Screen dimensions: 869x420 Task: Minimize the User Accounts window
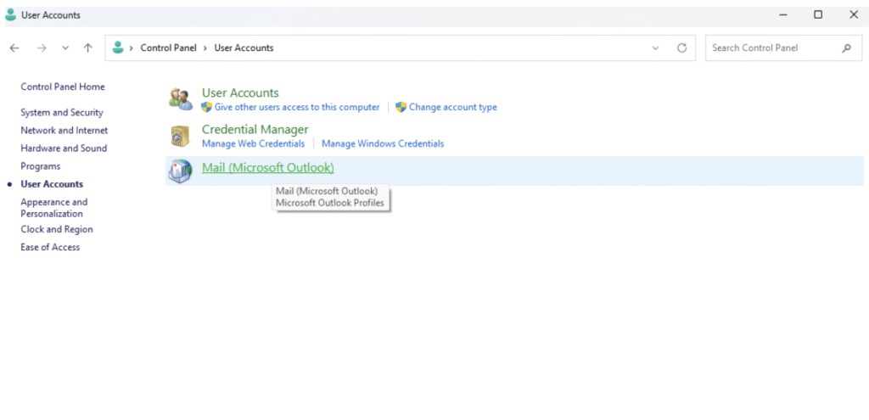click(x=783, y=15)
